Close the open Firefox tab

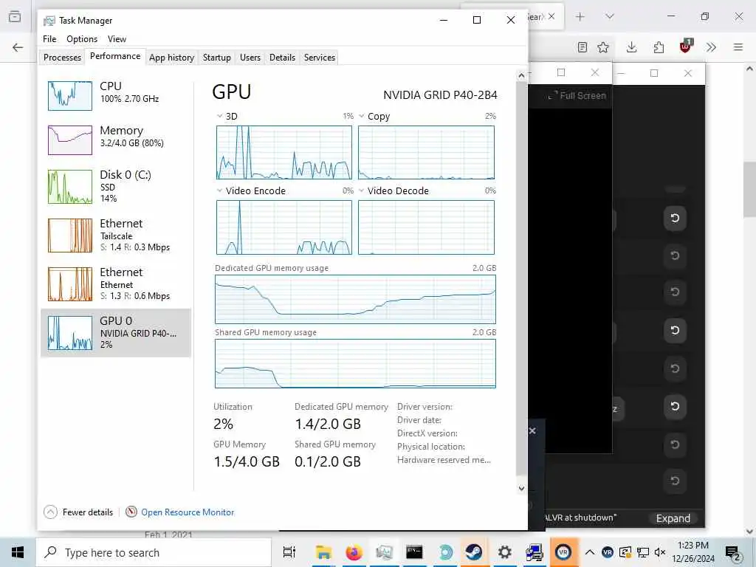(x=551, y=16)
